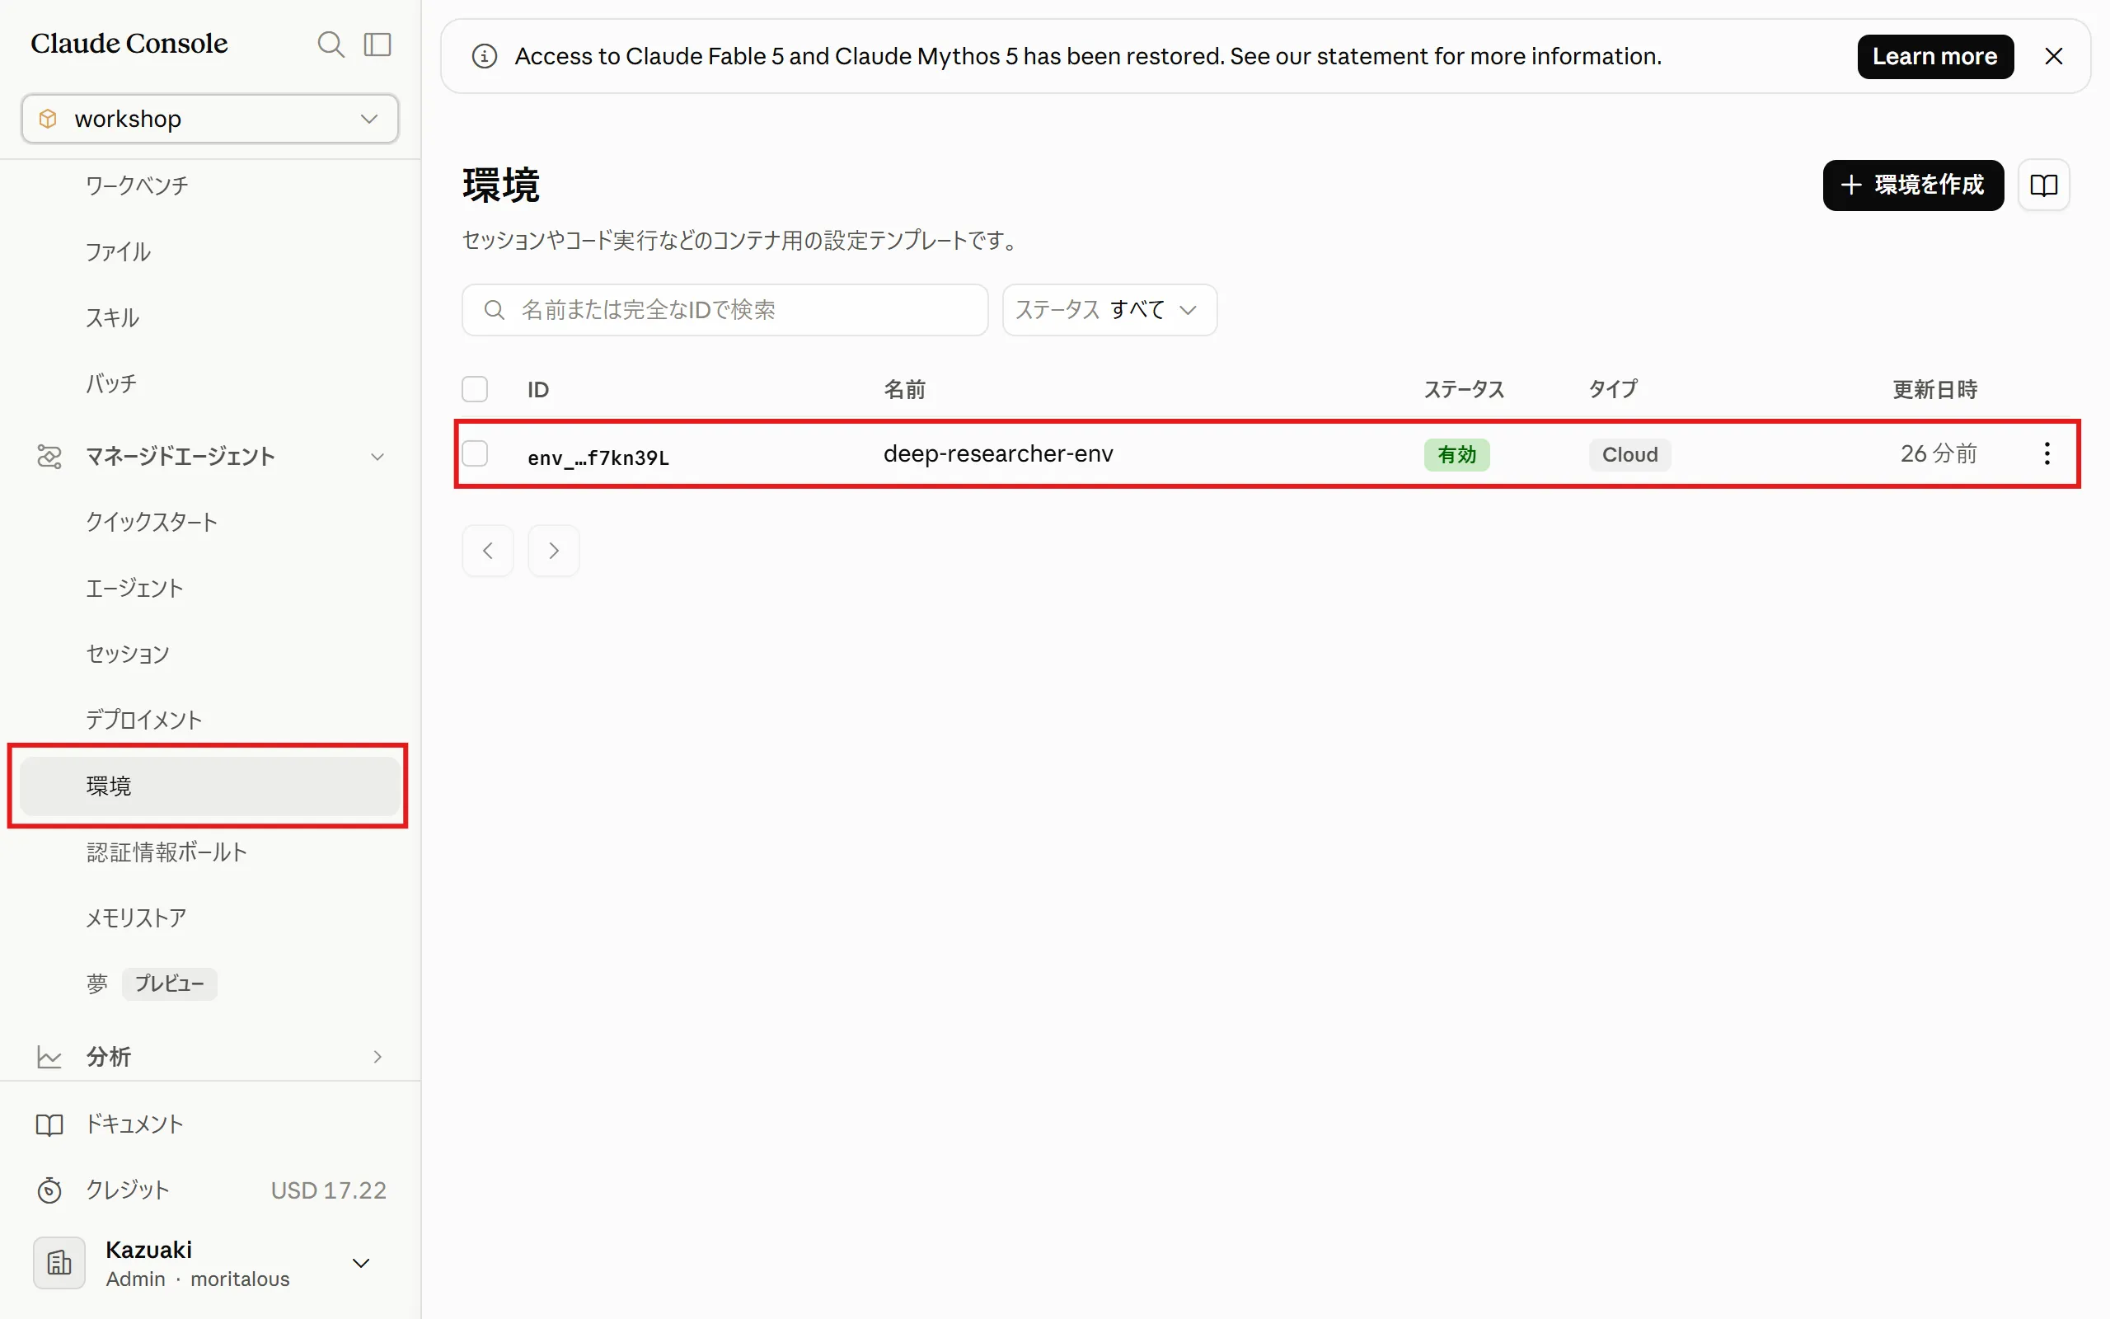The width and height of the screenshot is (2110, 1319).
Task: Click the USD 17.22 credit balance
Action: click(x=329, y=1190)
